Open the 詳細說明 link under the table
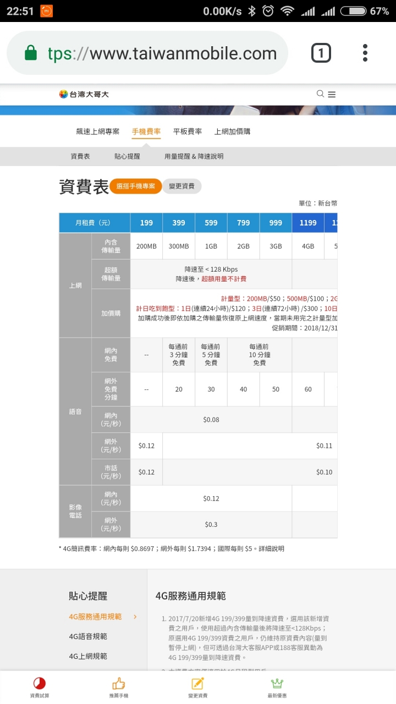The height and width of the screenshot is (704, 396). [272, 548]
